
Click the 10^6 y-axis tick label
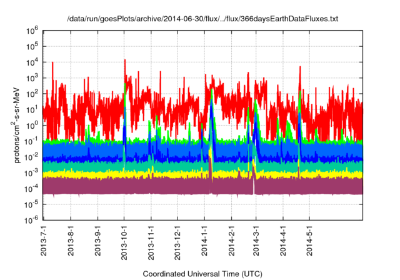pyautogui.click(x=32, y=31)
